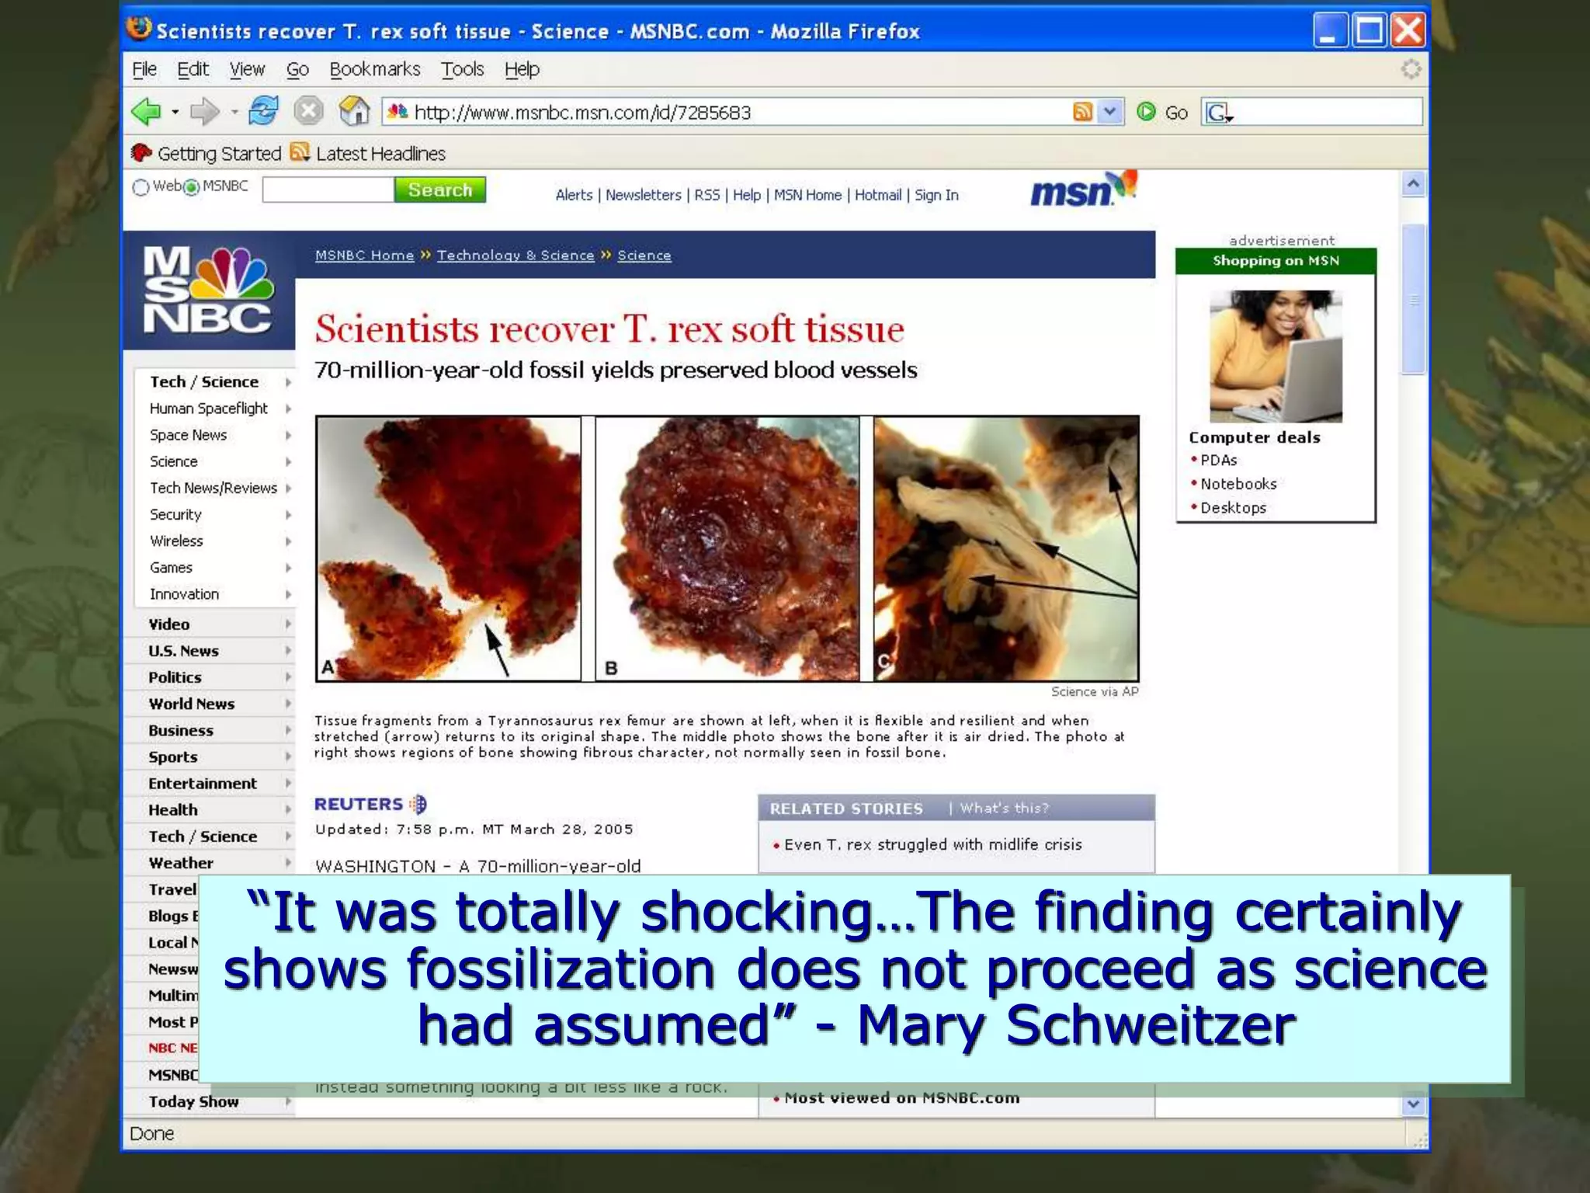The height and width of the screenshot is (1193, 1590).
Task: Select the MSNBC search radio button
Action: pos(191,187)
